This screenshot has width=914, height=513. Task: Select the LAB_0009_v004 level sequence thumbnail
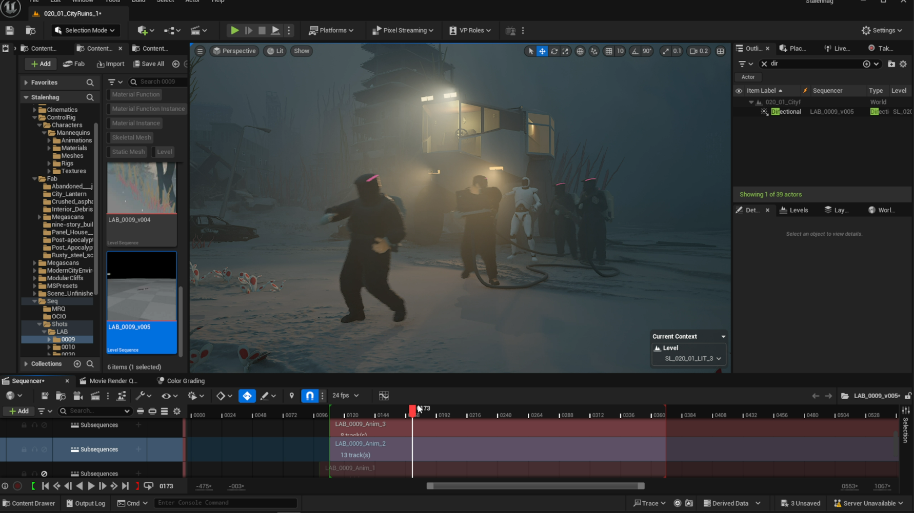[142, 188]
